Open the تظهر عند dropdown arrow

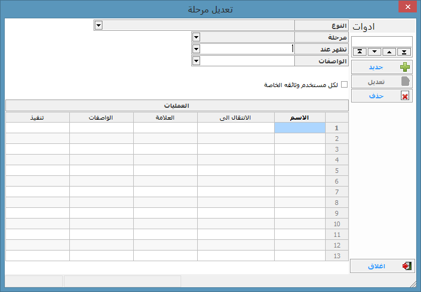(196, 49)
